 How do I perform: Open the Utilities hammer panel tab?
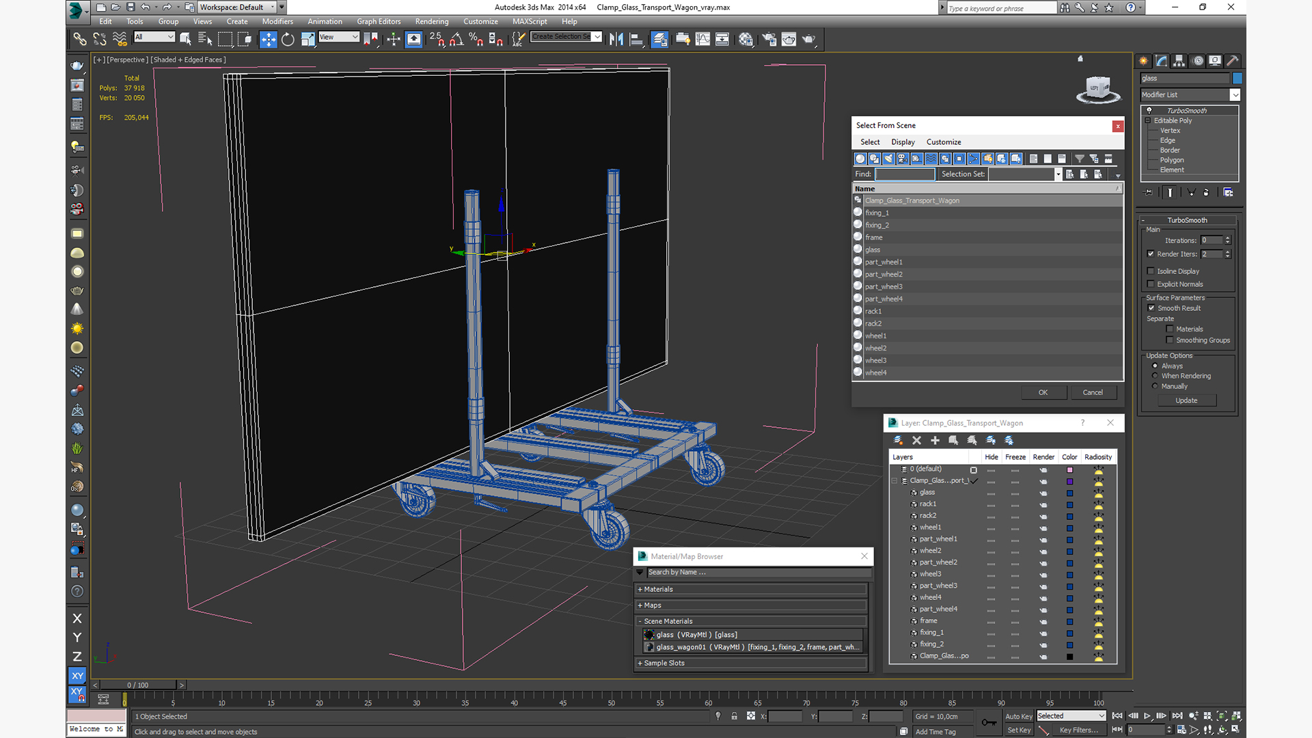pyautogui.click(x=1232, y=61)
